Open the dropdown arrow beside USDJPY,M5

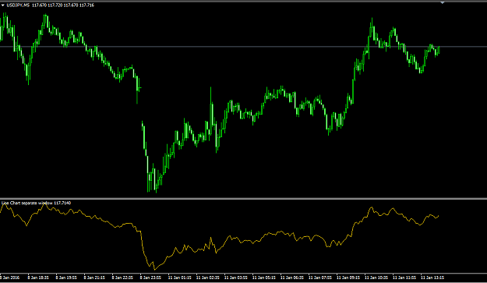[x=3, y=5]
